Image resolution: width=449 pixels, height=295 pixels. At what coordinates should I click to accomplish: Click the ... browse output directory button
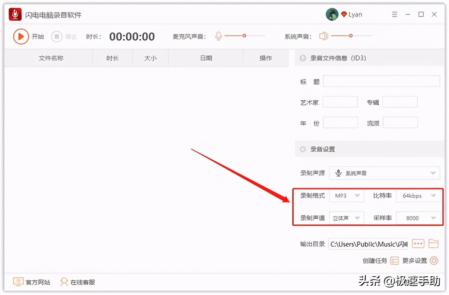(418, 243)
